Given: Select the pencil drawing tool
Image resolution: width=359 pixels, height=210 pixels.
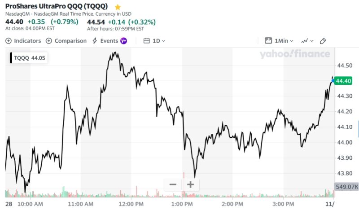Looking at the screenshot, I should 323,41.
